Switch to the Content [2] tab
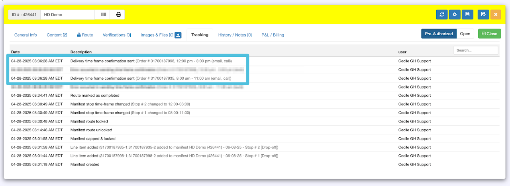Image resolution: width=510 pixels, height=186 pixels. tap(57, 35)
